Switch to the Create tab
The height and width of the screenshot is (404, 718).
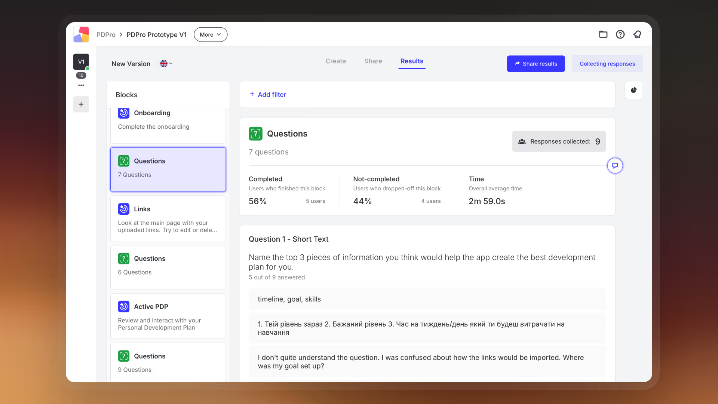click(335, 61)
